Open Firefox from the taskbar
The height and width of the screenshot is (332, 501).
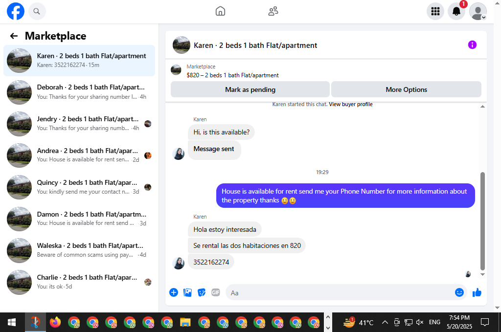pyautogui.click(x=55, y=322)
